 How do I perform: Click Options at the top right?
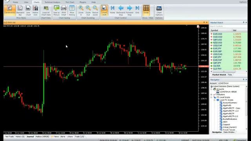click(x=243, y=2)
